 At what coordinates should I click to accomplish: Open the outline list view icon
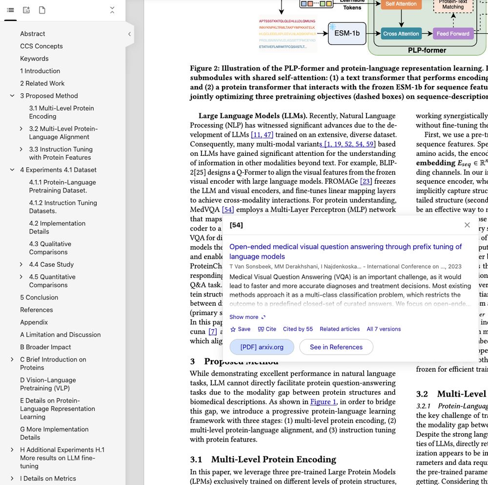pos(10,10)
